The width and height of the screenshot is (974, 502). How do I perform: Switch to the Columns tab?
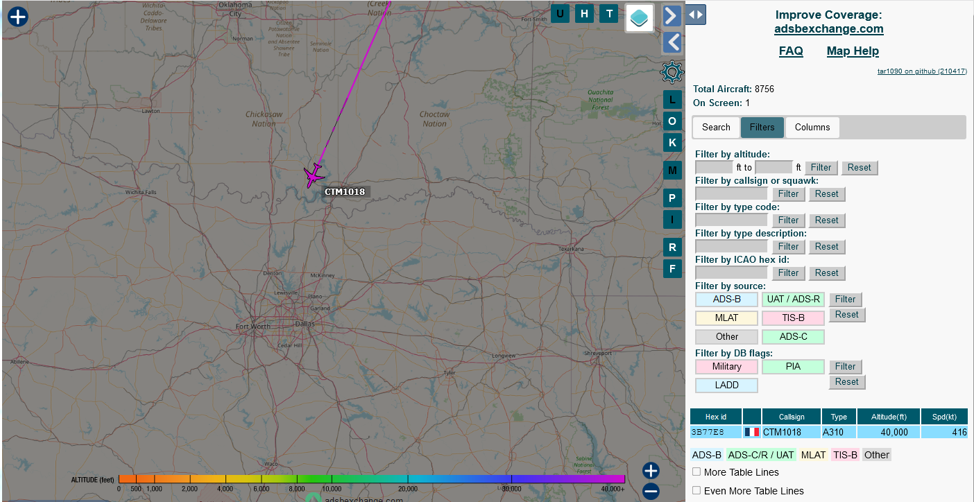pos(812,128)
